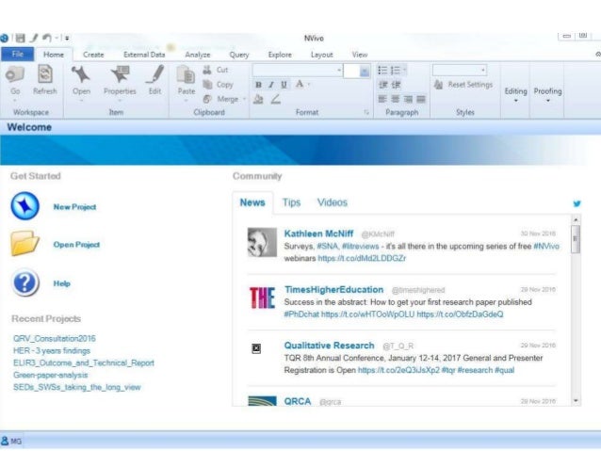
Task: Open recent project SEDs_SWSs_taking_the_long_view
Action: click(77, 387)
